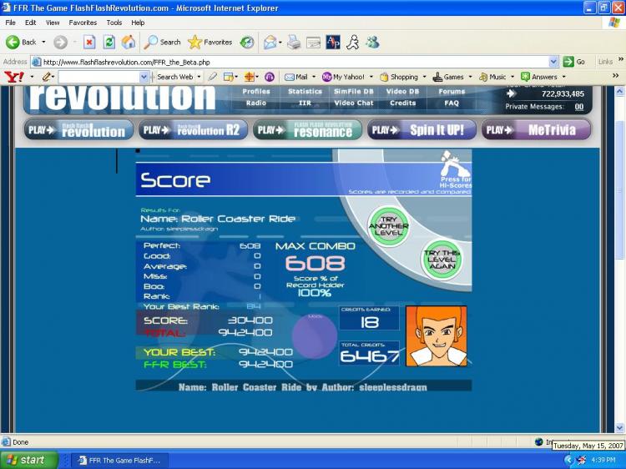The width and height of the screenshot is (626, 469).
Task: Expand the address bar dropdown
Action: tap(553, 62)
